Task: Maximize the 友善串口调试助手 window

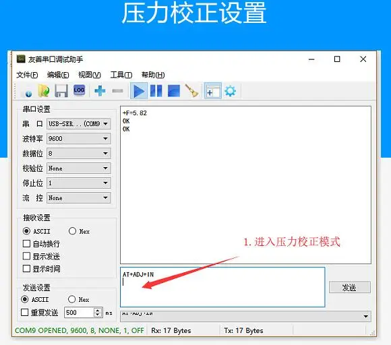Action: click(337, 59)
